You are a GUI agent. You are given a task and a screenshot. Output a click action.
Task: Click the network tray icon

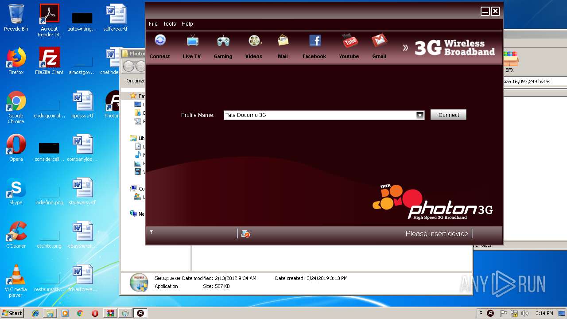(x=514, y=313)
